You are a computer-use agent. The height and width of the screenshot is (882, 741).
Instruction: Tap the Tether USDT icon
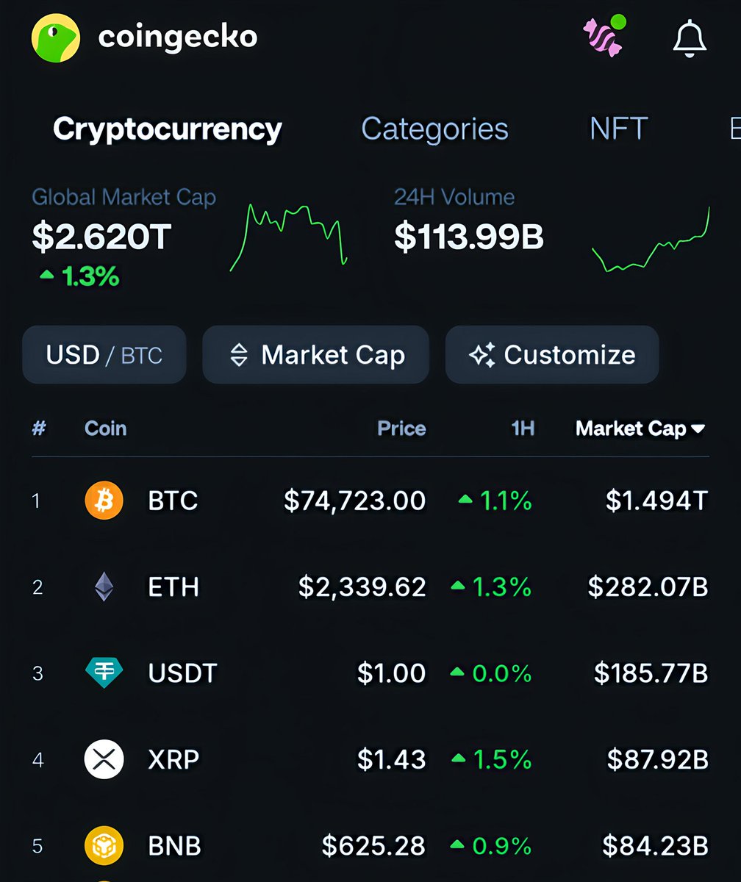point(104,673)
